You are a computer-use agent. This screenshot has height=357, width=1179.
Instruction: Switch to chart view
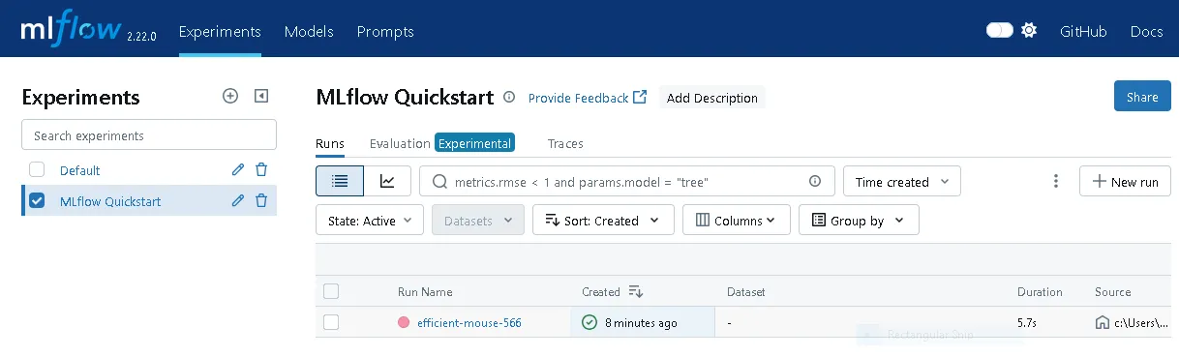click(387, 181)
